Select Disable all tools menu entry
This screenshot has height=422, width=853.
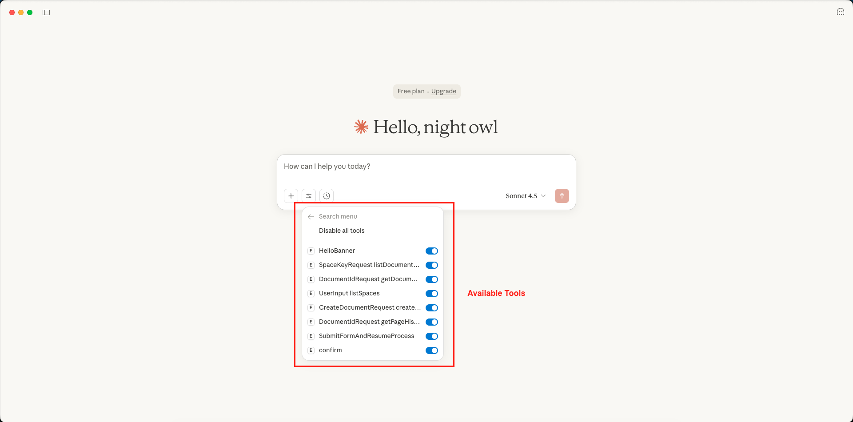point(342,230)
